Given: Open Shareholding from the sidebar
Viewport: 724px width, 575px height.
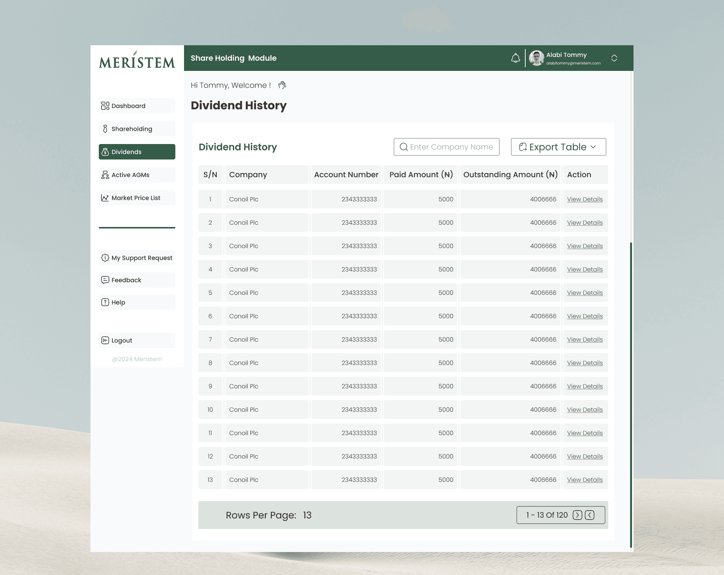Looking at the screenshot, I should [x=132, y=129].
